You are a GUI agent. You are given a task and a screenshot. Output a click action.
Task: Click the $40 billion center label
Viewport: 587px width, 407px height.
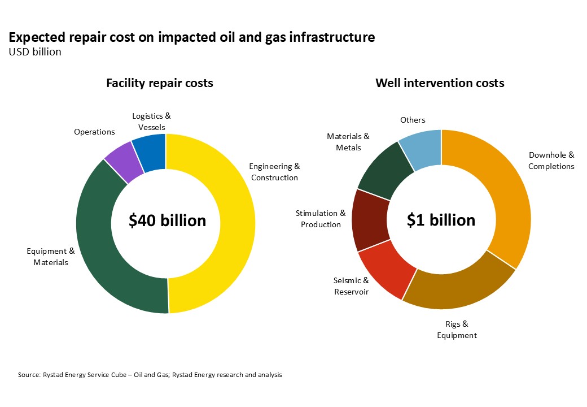click(x=167, y=220)
